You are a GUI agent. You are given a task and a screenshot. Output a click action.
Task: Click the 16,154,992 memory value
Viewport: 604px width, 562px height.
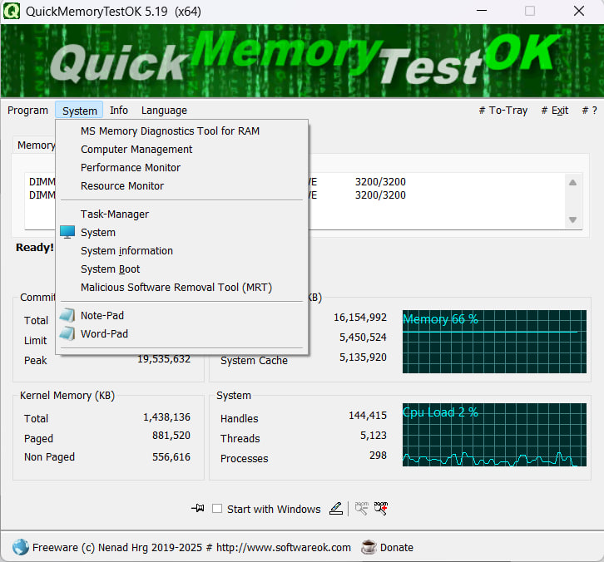[x=360, y=318]
